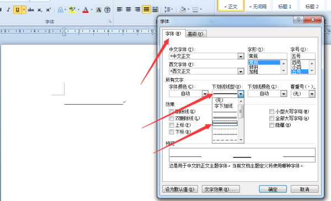The height and width of the screenshot is (201, 331).
Task: Open the 下划线颜色 dropdown
Action: 284,94
